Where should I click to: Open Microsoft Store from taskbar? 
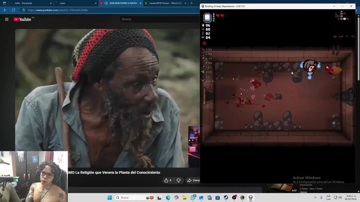[218, 198]
